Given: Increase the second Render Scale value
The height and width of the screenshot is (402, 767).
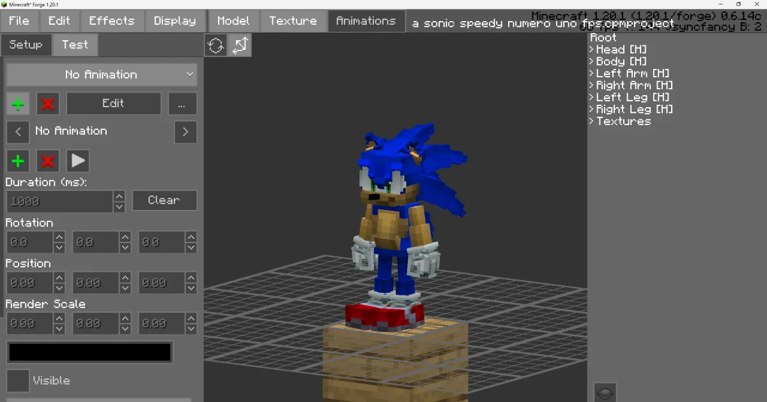Looking at the screenshot, I should pyautogui.click(x=125, y=319).
